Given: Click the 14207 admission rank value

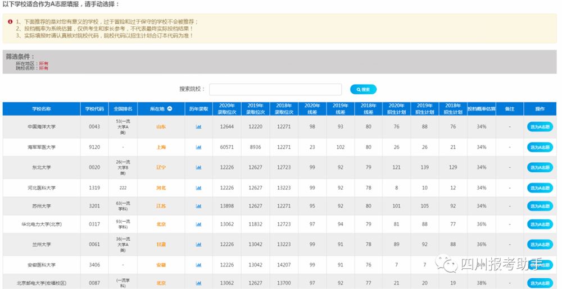Looking at the screenshot, I should tap(284, 265).
